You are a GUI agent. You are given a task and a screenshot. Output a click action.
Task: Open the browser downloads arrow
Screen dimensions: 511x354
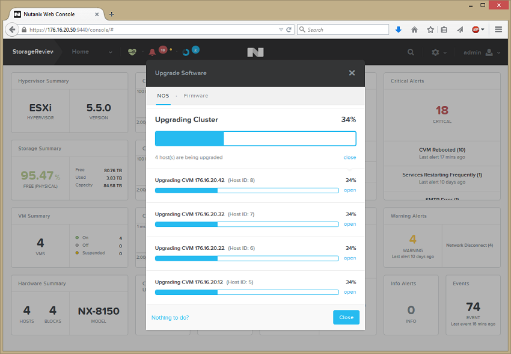pyautogui.click(x=398, y=29)
